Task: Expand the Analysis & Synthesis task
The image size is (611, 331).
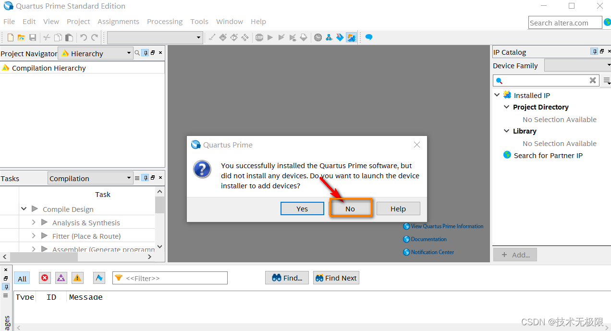Action: click(34, 222)
